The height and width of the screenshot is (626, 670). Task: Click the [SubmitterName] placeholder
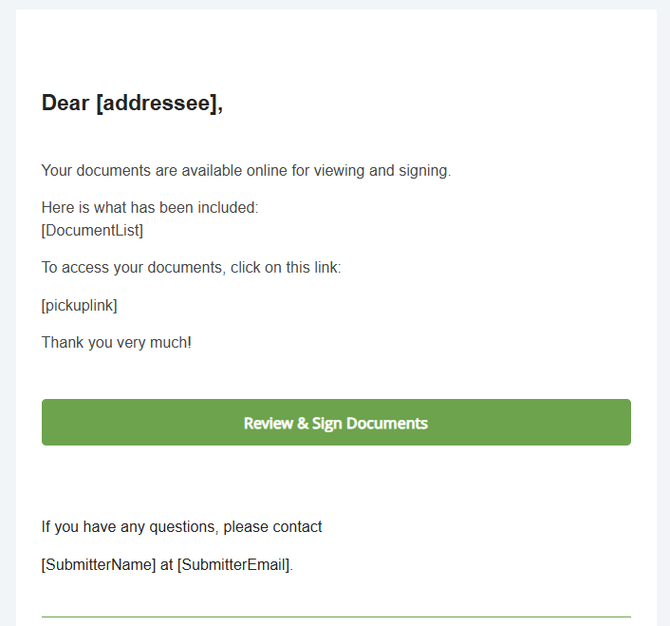click(x=98, y=564)
